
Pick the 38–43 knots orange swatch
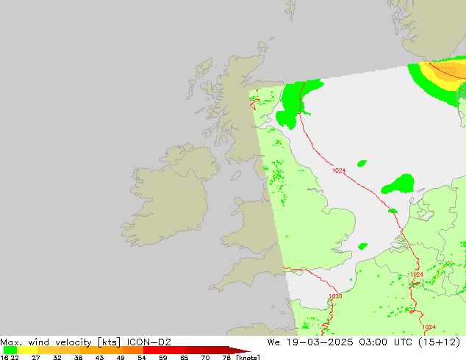coord(90,350)
